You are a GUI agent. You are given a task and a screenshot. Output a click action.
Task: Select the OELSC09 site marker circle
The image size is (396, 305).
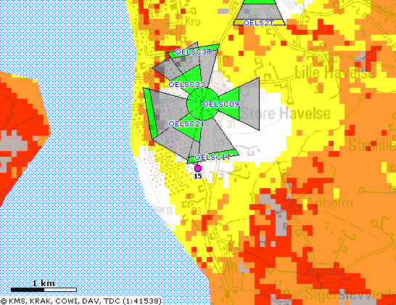click(205, 104)
